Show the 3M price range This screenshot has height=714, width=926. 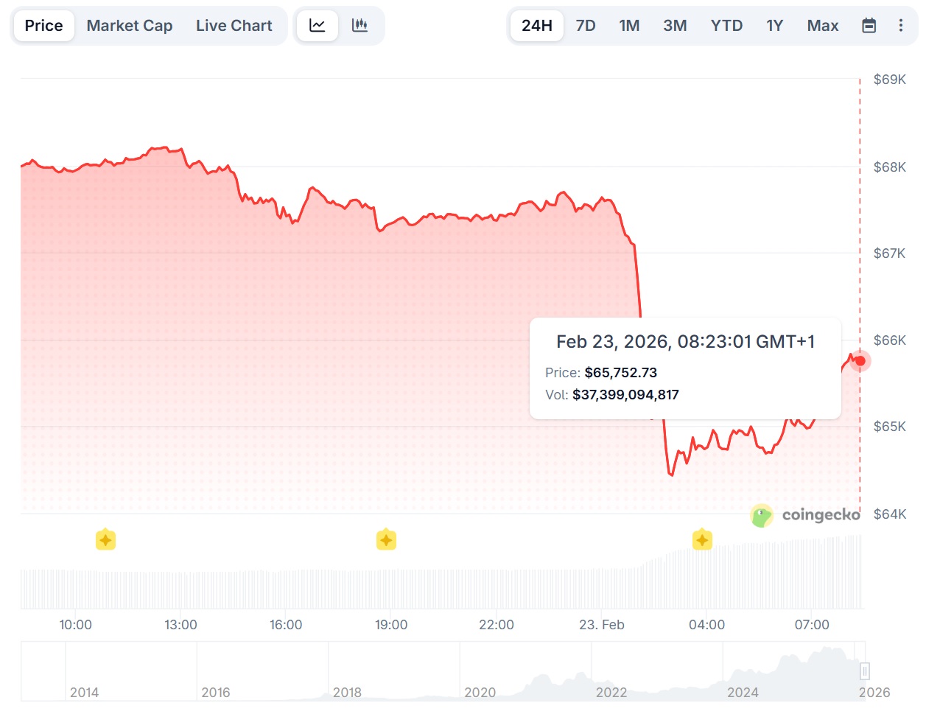pos(675,26)
